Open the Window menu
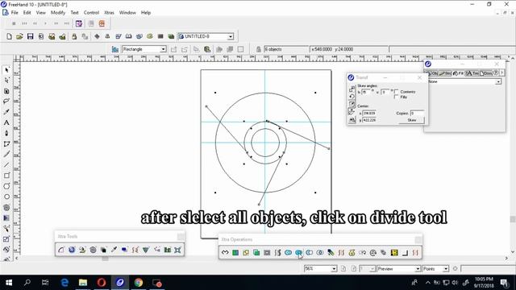 tap(127, 13)
